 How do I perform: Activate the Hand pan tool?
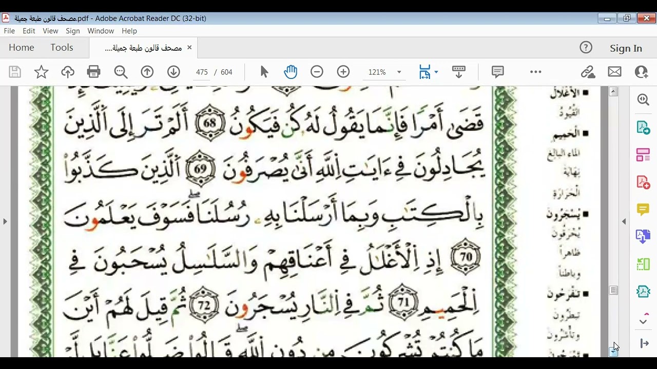point(291,72)
